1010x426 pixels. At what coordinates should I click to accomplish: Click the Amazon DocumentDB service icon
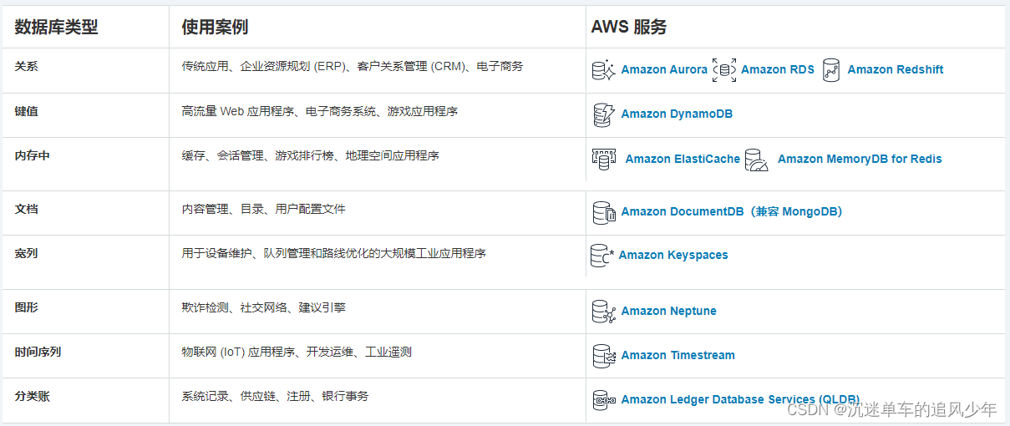click(603, 212)
